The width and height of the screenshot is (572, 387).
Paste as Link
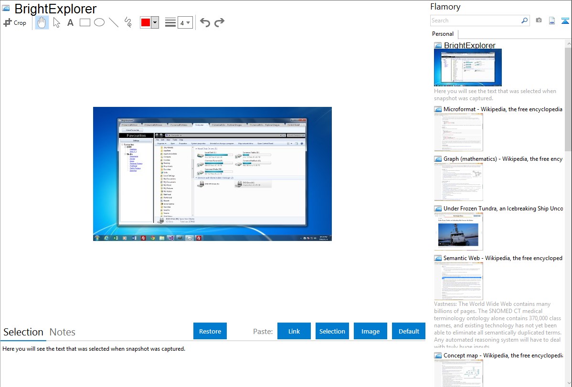(x=294, y=331)
